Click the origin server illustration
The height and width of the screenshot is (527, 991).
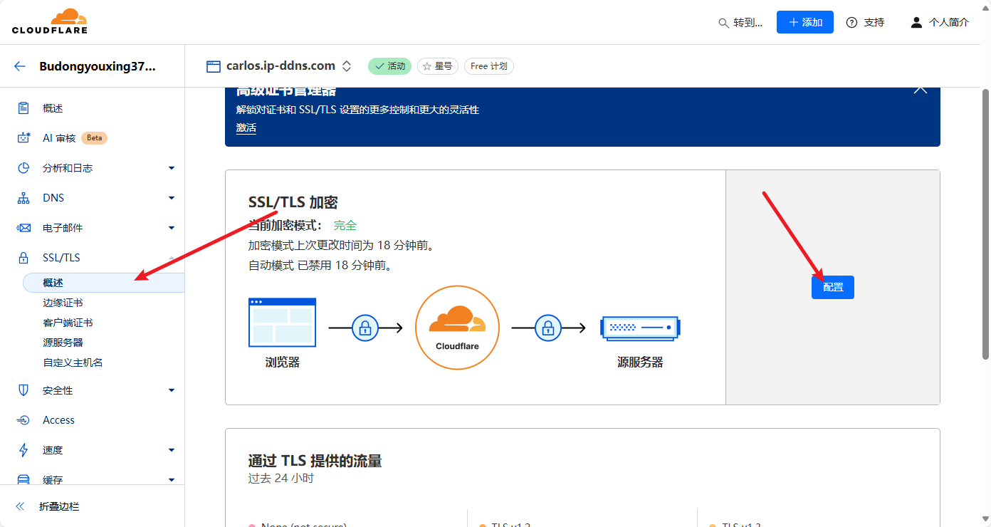[x=640, y=328]
